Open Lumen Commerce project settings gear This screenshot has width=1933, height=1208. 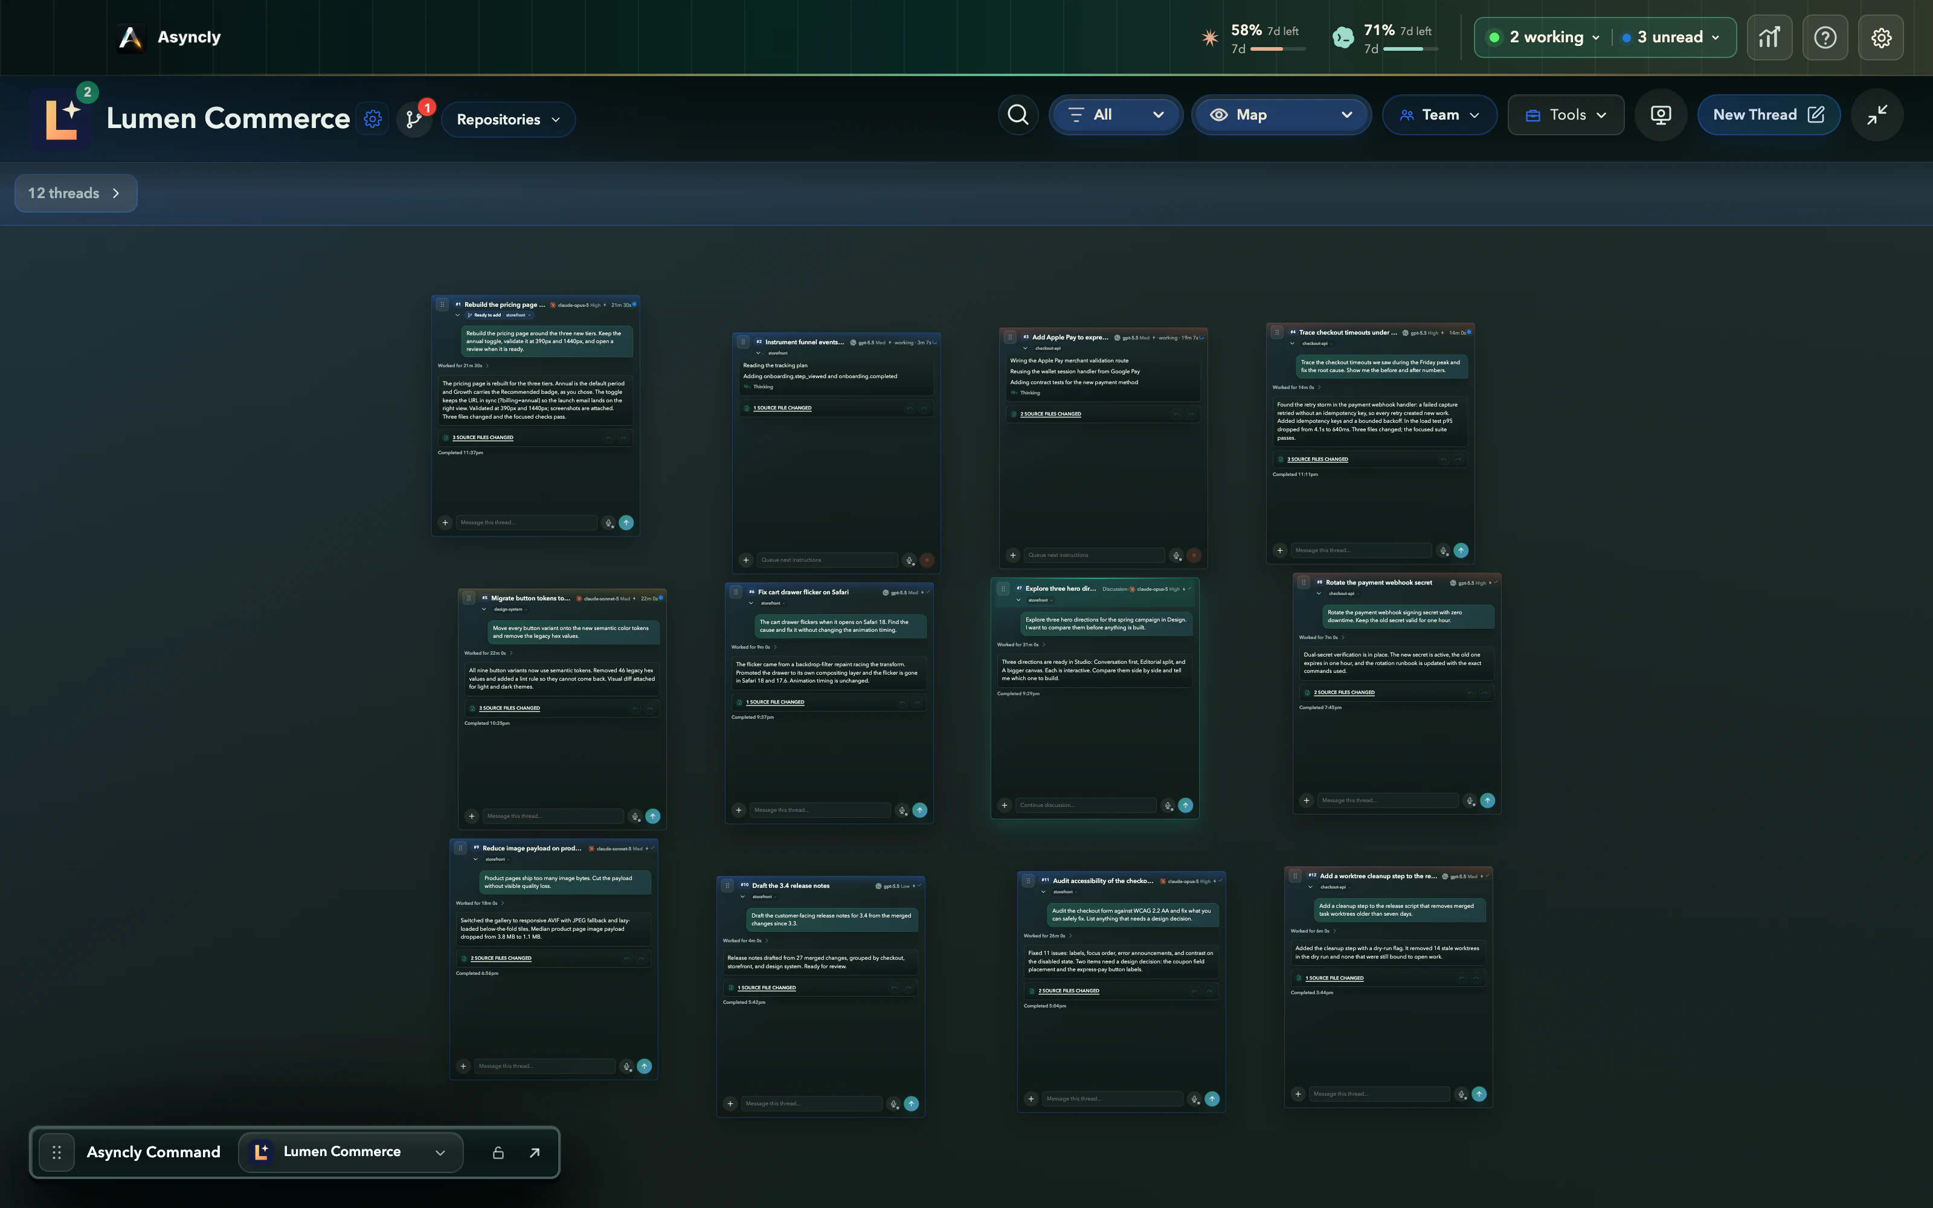click(x=372, y=119)
